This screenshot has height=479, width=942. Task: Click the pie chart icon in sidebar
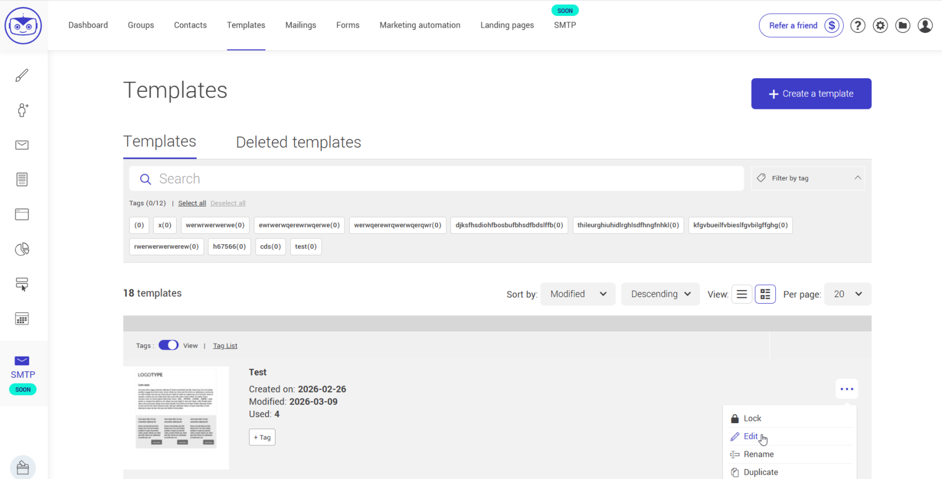pos(22,250)
